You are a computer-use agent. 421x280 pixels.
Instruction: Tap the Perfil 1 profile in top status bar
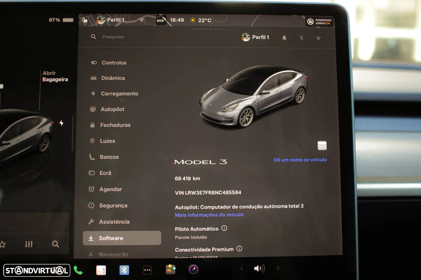click(110, 20)
